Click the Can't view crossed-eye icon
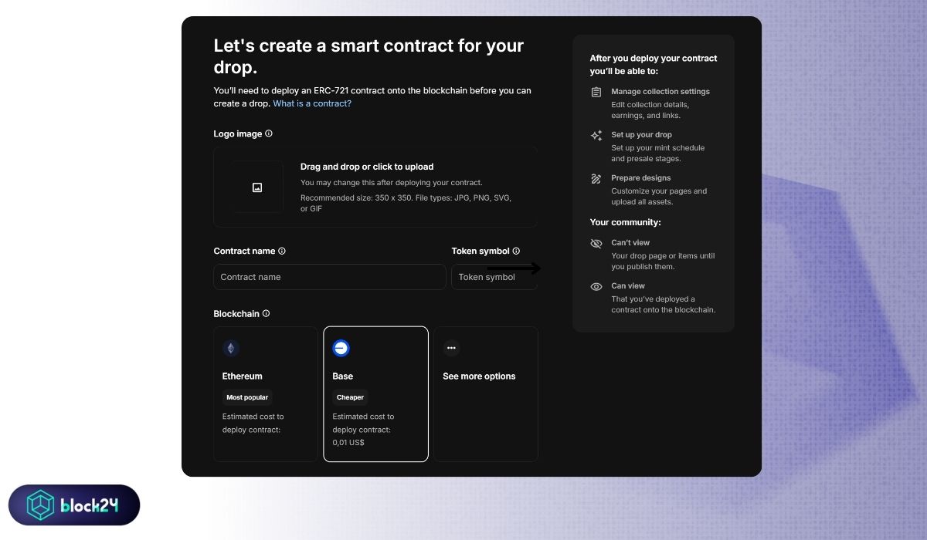The height and width of the screenshot is (540, 927). [596, 243]
